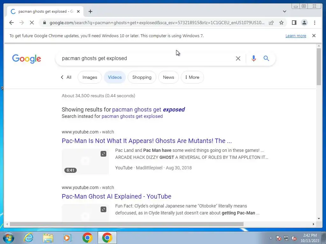Switch to the Images tab

(89, 77)
